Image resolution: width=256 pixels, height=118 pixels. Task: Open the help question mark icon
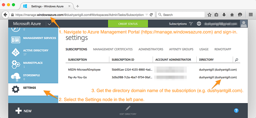point(236,111)
